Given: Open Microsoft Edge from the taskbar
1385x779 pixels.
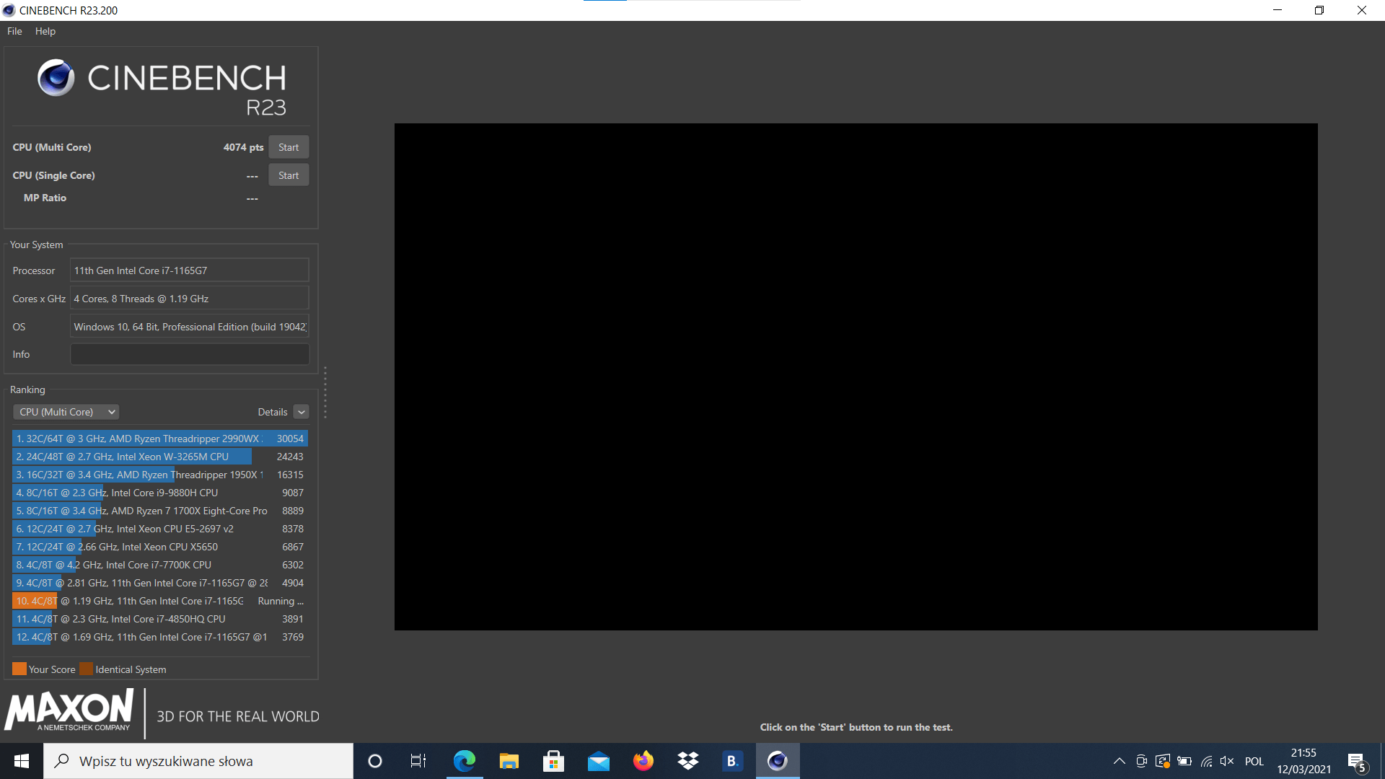Looking at the screenshot, I should [x=465, y=761].
